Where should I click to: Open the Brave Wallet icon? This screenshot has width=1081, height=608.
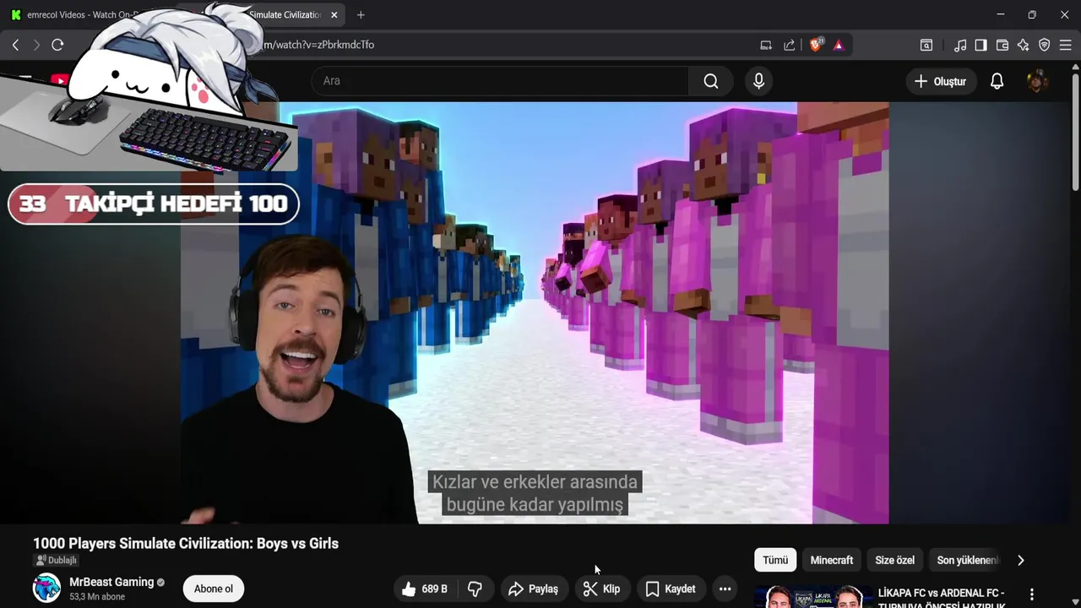[1002, 46]
